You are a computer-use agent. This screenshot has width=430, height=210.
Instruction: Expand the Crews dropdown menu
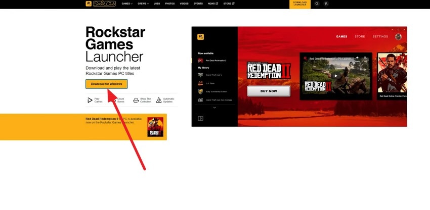pyautogui.click(x=143, y=4)
